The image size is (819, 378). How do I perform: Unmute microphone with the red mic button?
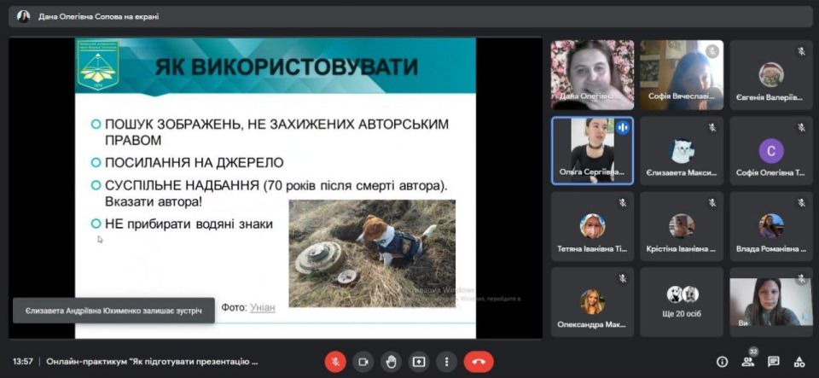click(335, 361)
